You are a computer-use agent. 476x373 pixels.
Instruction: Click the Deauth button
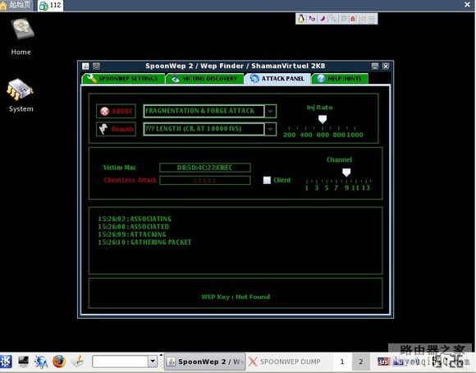[x=116, y=129]
